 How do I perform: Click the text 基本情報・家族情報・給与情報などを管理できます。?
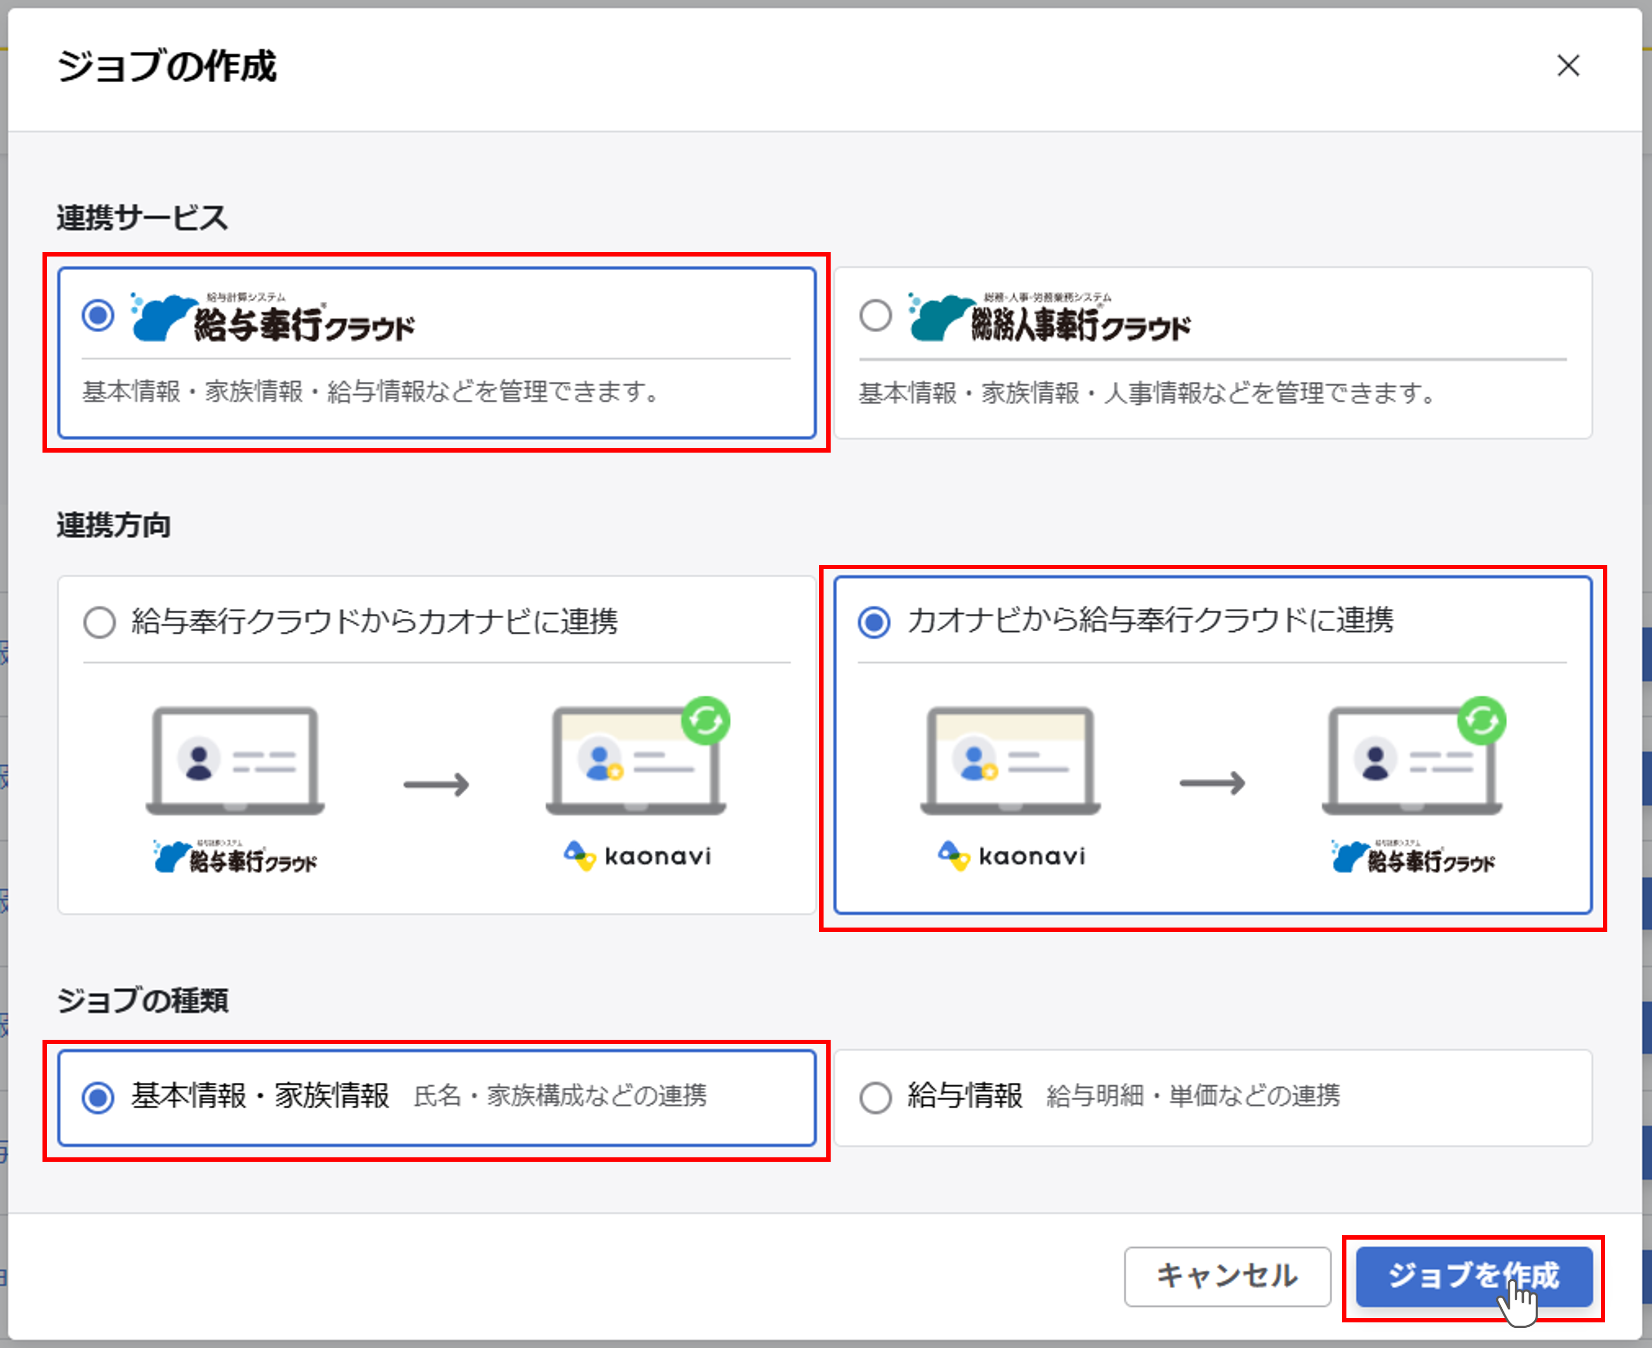tap(372, 392)
